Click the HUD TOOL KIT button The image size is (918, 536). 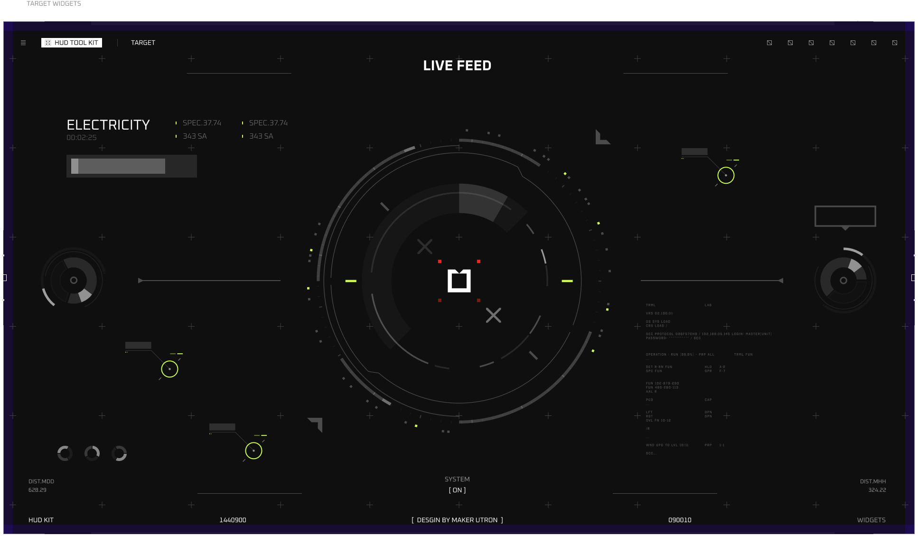(x=72, y=43)
